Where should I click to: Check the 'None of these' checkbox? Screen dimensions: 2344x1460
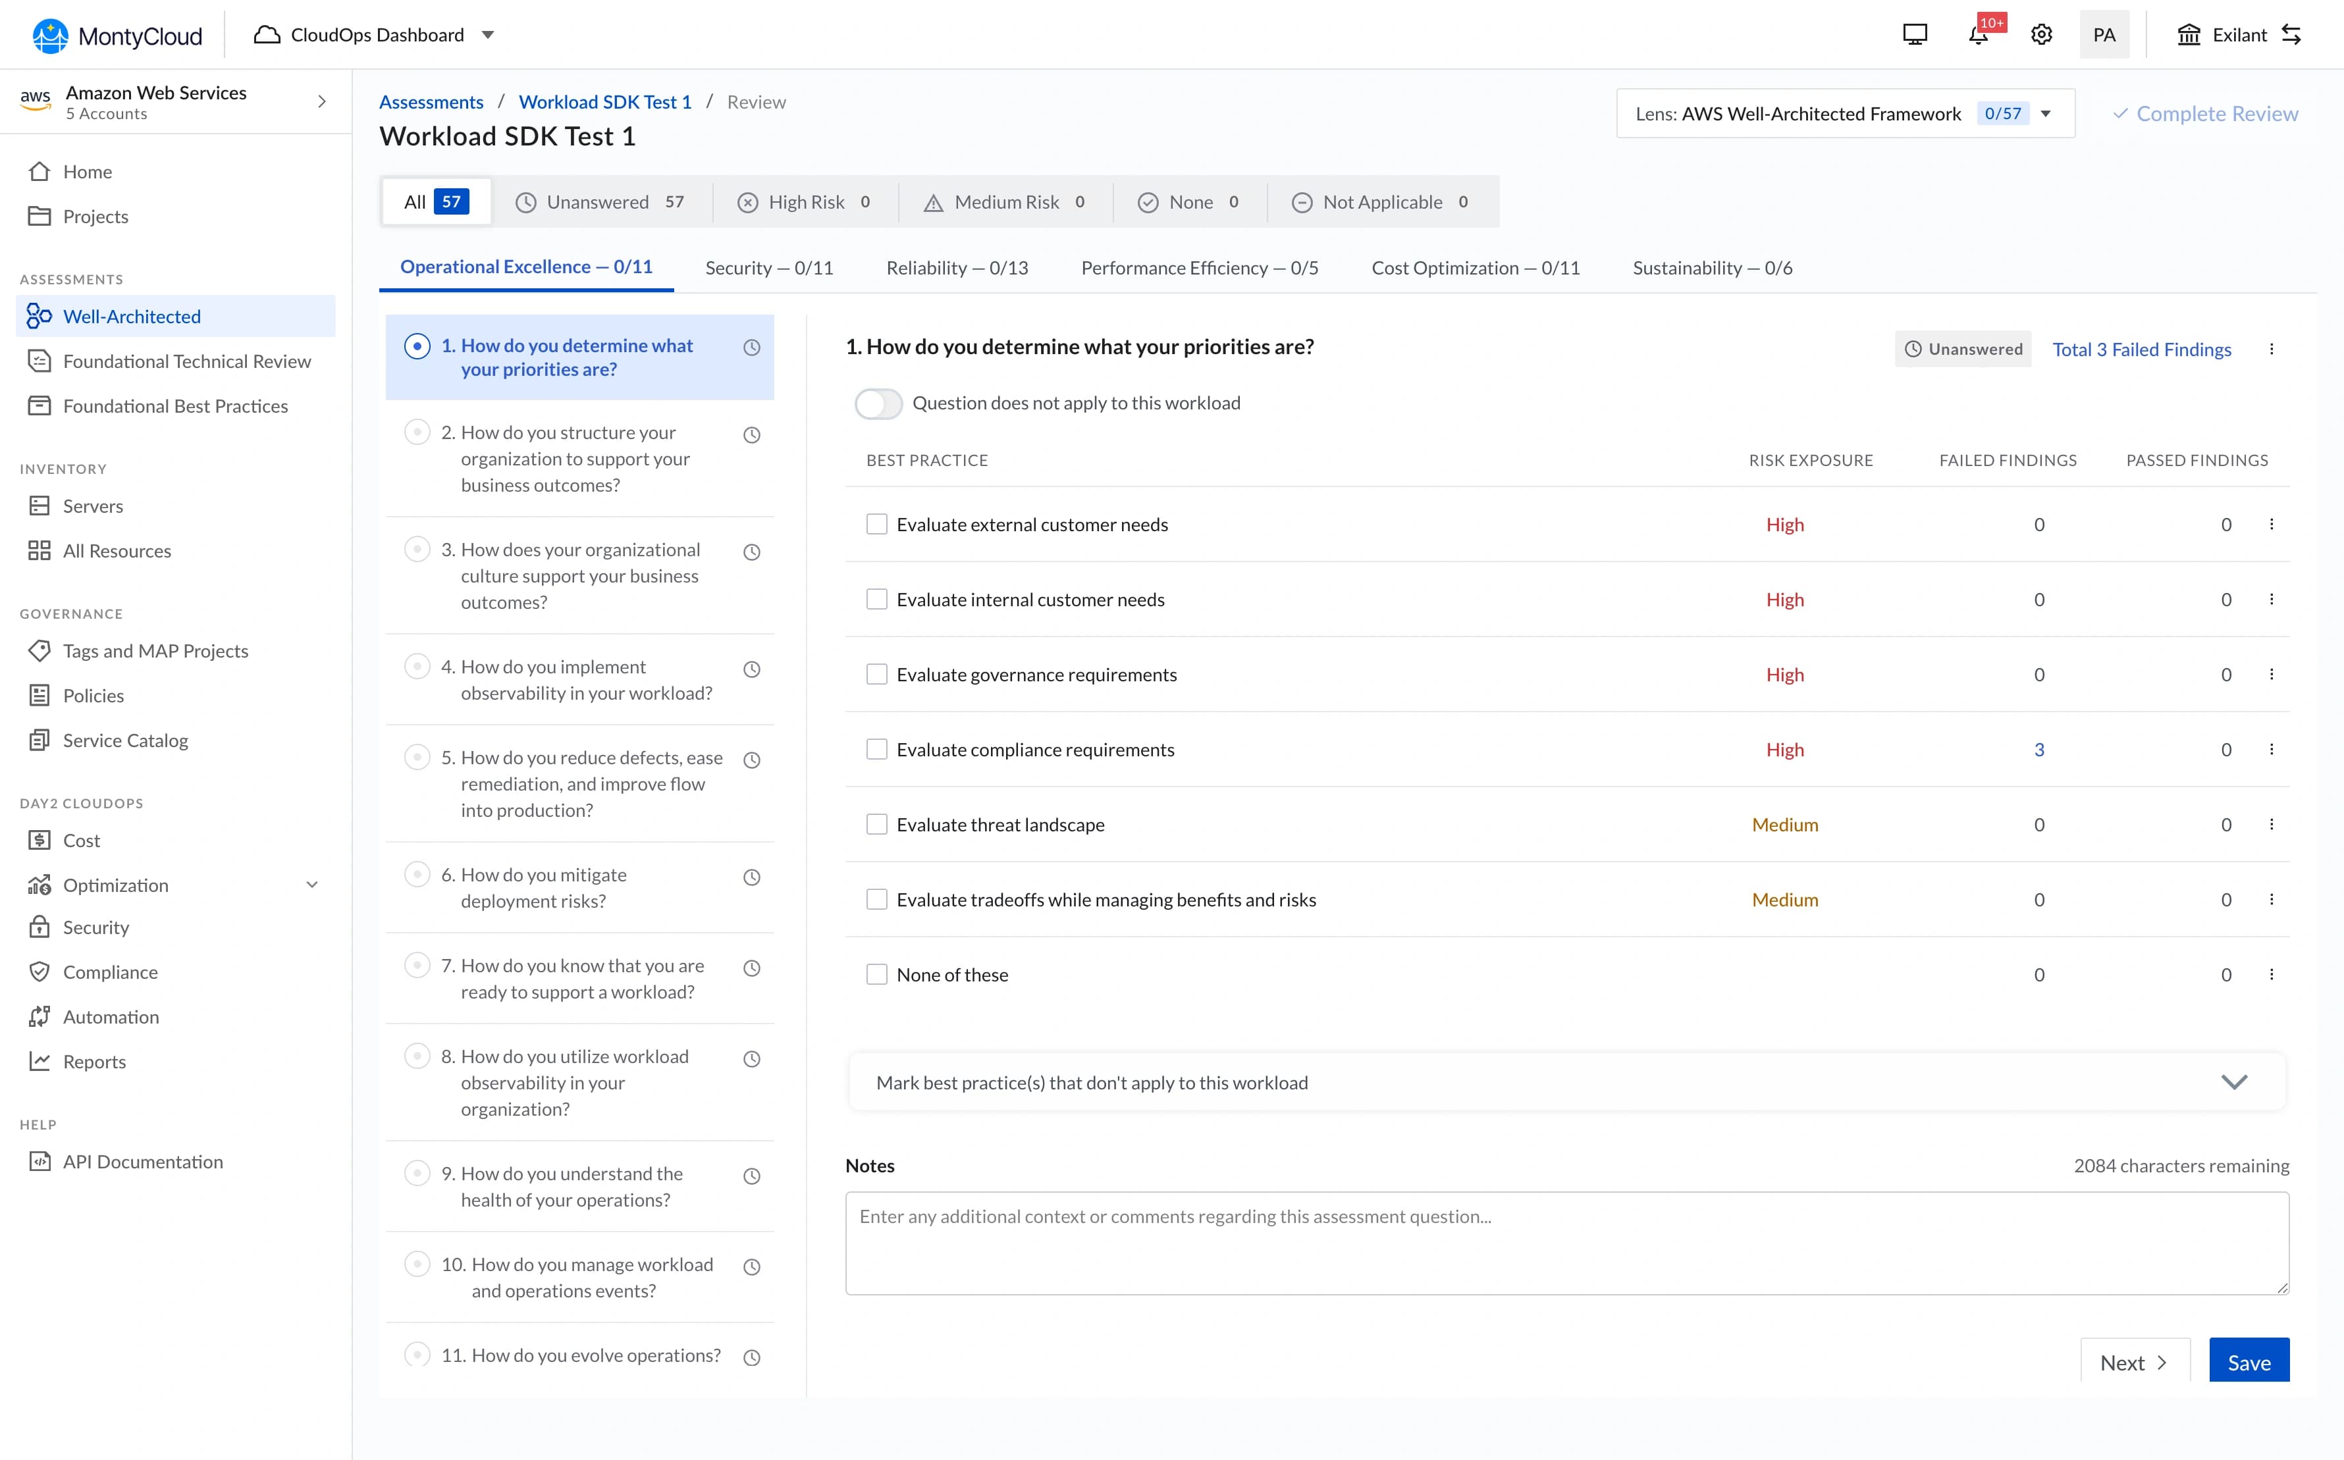[x=876, y=974]
